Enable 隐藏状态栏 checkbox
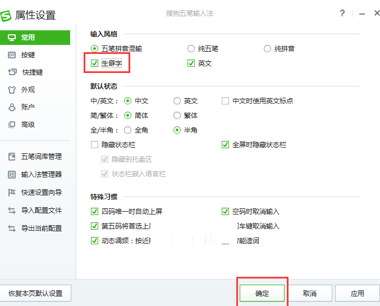The width and height of the screenshot is (380, 306). point(94,145)
